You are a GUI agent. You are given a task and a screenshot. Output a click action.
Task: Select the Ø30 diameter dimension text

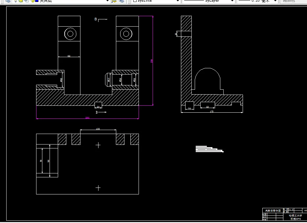[120, 80]
